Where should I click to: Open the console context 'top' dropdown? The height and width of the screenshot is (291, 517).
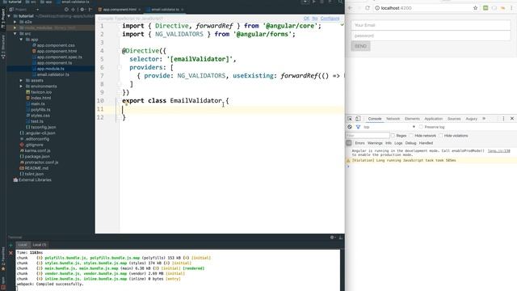click(x=389, y=127)
